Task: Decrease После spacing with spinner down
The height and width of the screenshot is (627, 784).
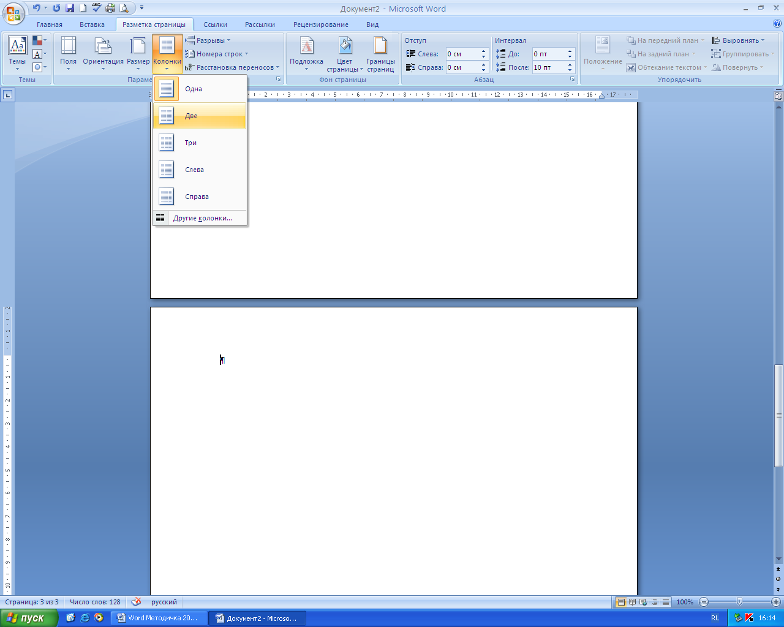Action: tap(570, 70)
